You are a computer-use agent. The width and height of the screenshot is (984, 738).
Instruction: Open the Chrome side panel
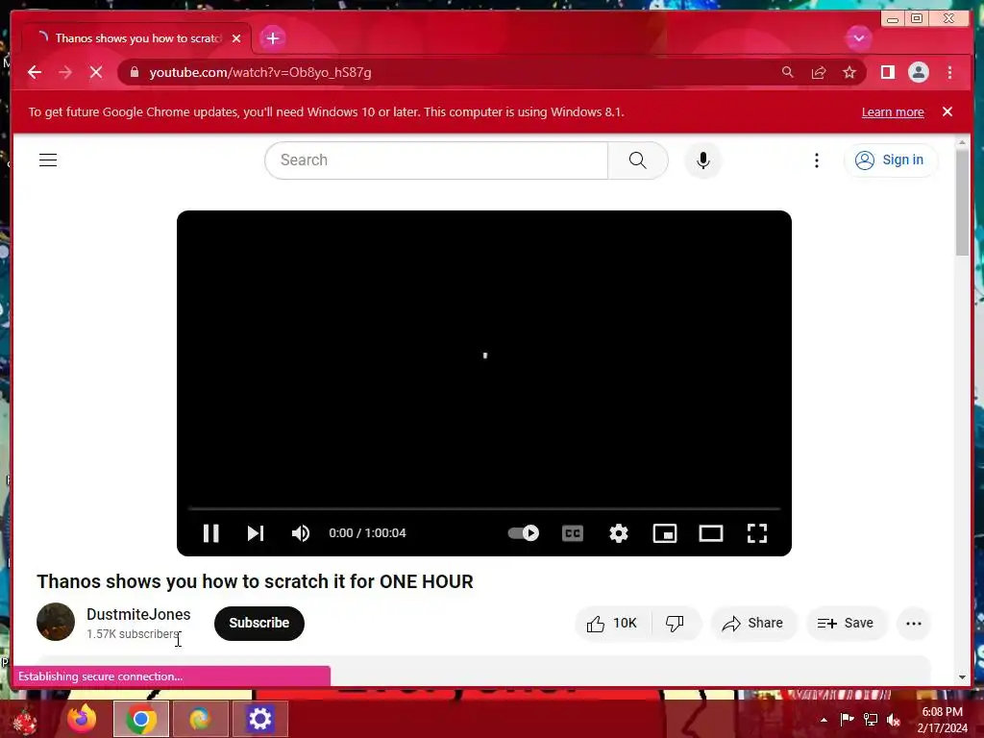pos(887,72)
